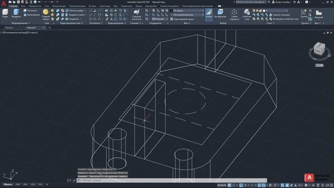Open the Главная ribbon tab
Viewport: 334px width, 188px height.
pos(13,6)
